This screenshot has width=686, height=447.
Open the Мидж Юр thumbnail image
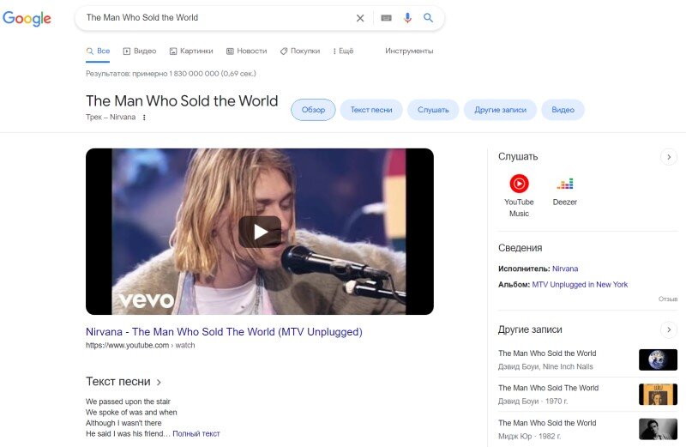point(658,430)
